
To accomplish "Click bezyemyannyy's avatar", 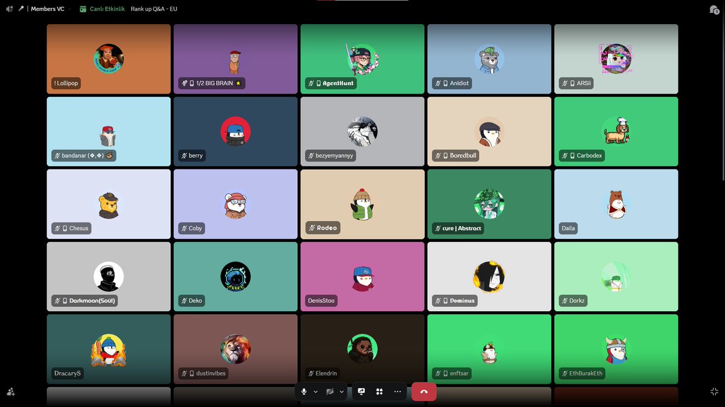I will coord(362,131).
